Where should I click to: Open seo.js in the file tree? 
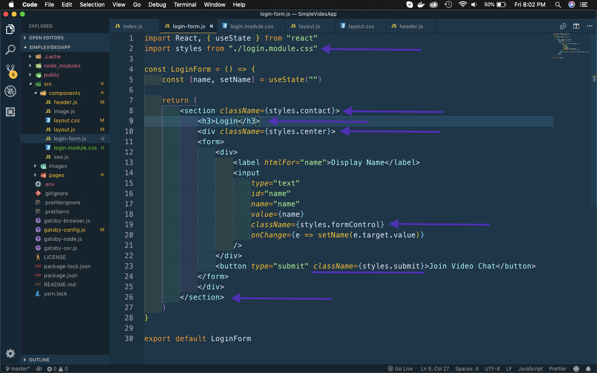click(65, 157)
